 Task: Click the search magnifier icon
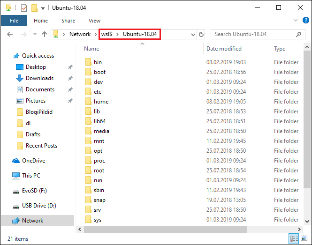coord(298,34)
